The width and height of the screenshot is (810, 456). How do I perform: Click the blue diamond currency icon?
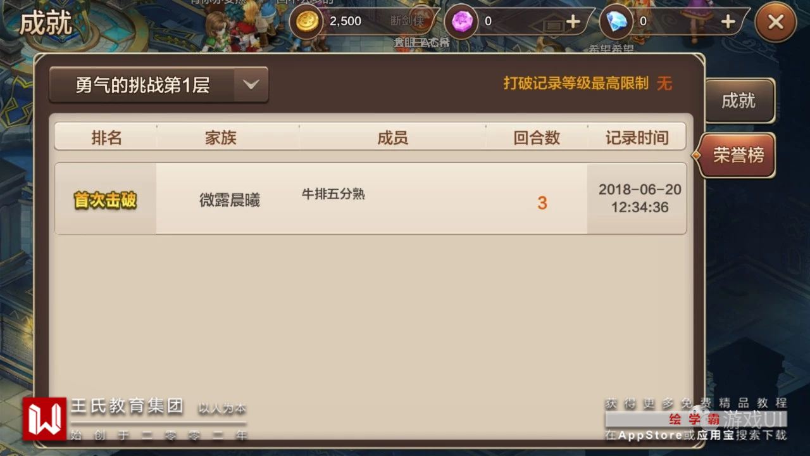pos(616,22)
